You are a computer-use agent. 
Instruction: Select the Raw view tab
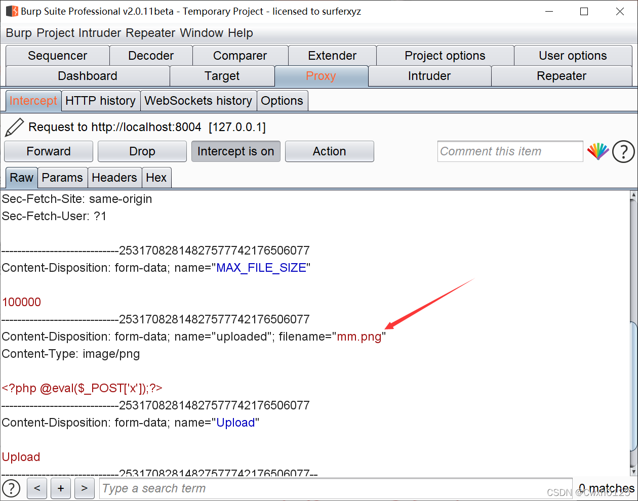pos(21,178)
